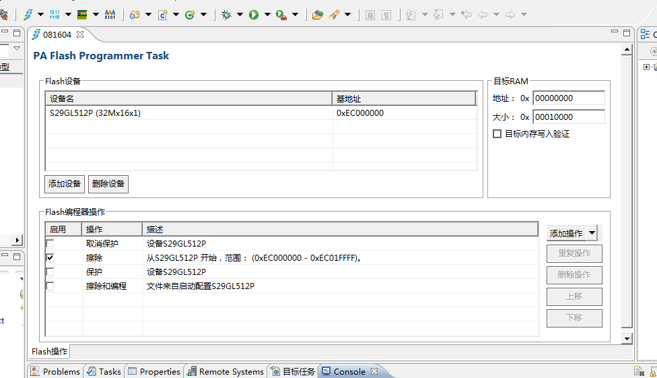This screenshot has width=657, height=378.
Task: Select the 文件来自启动配置S29GL512P description
Action: [201, 286]
